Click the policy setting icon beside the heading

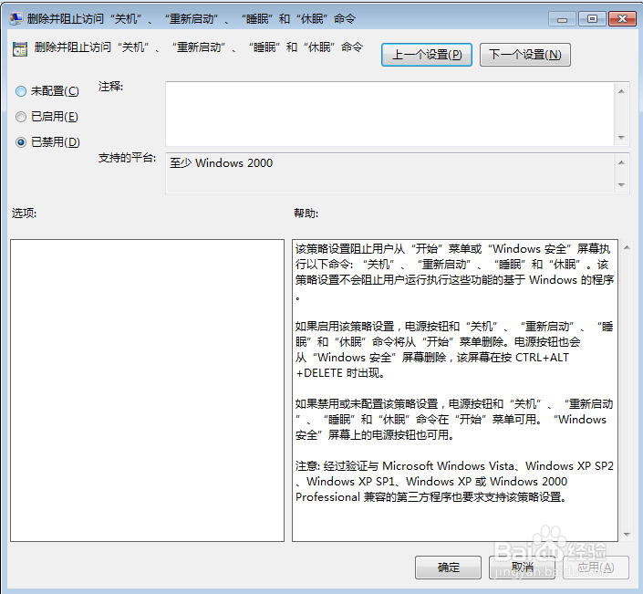pos(20,49)
